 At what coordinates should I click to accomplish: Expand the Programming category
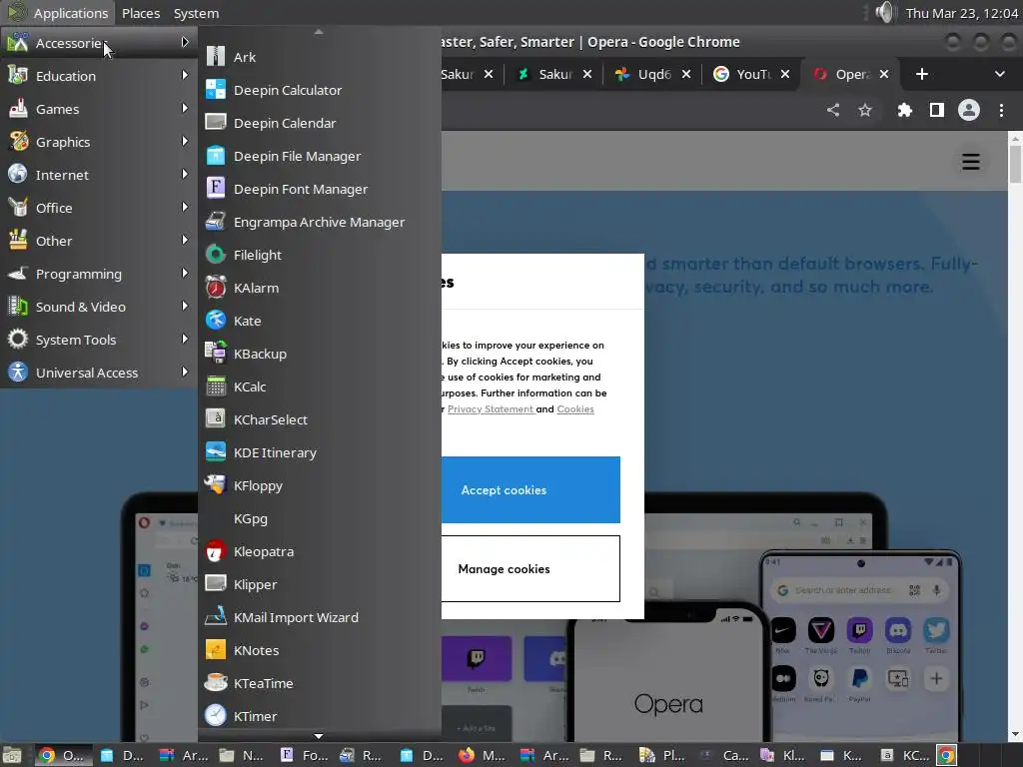click(99, 274)
